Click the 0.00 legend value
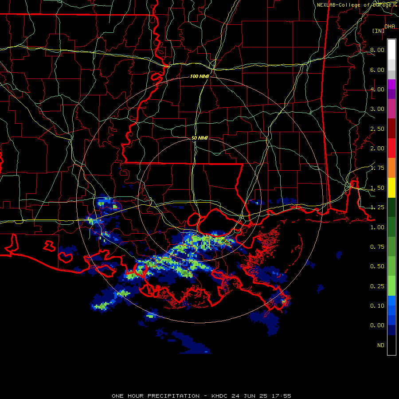This screenshot has height=399, width=399. coord(377,325)
